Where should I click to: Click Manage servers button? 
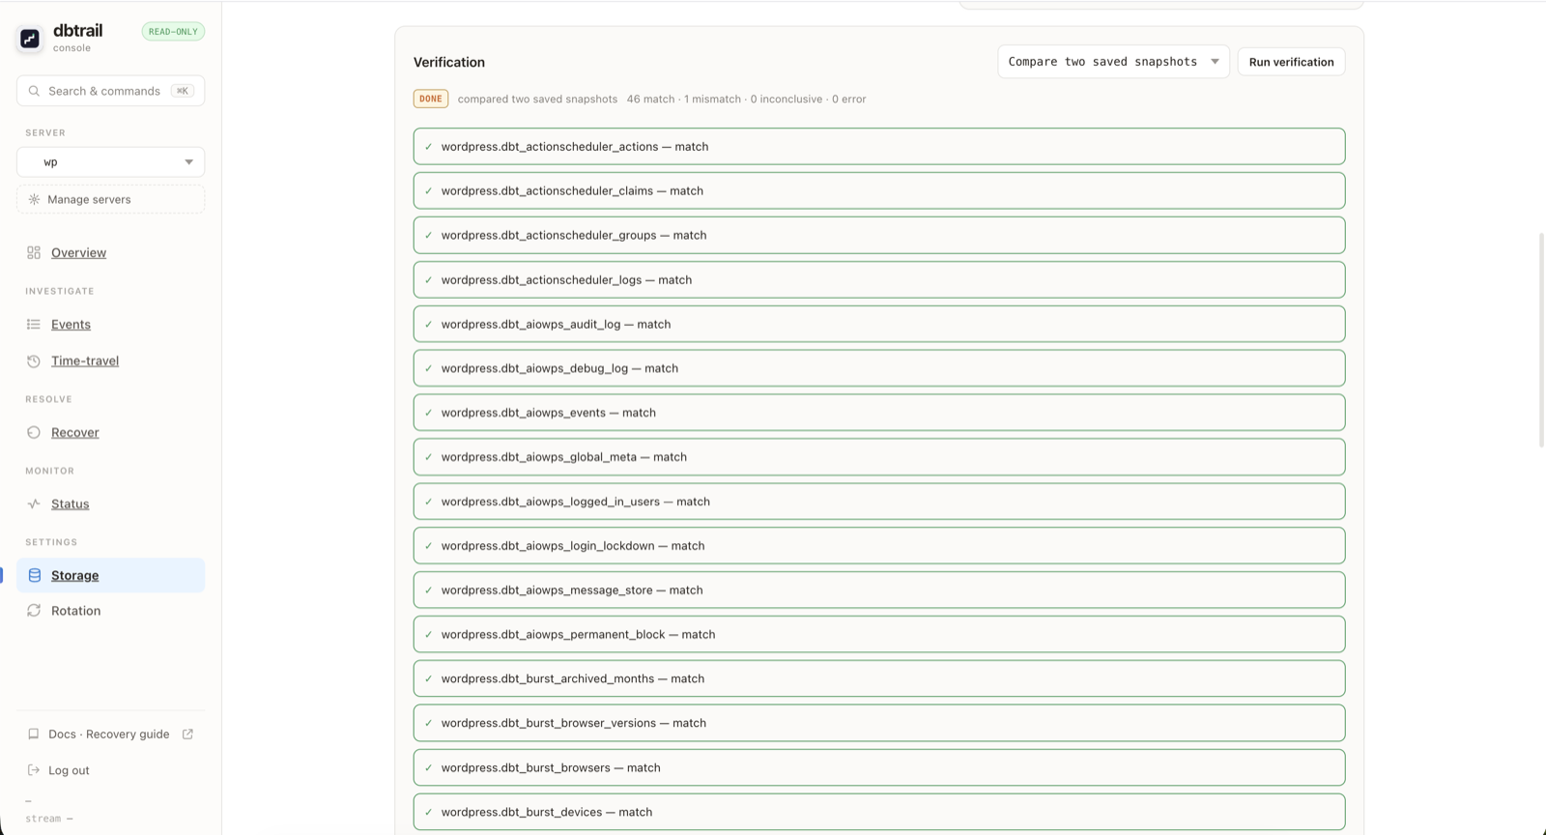110,199
